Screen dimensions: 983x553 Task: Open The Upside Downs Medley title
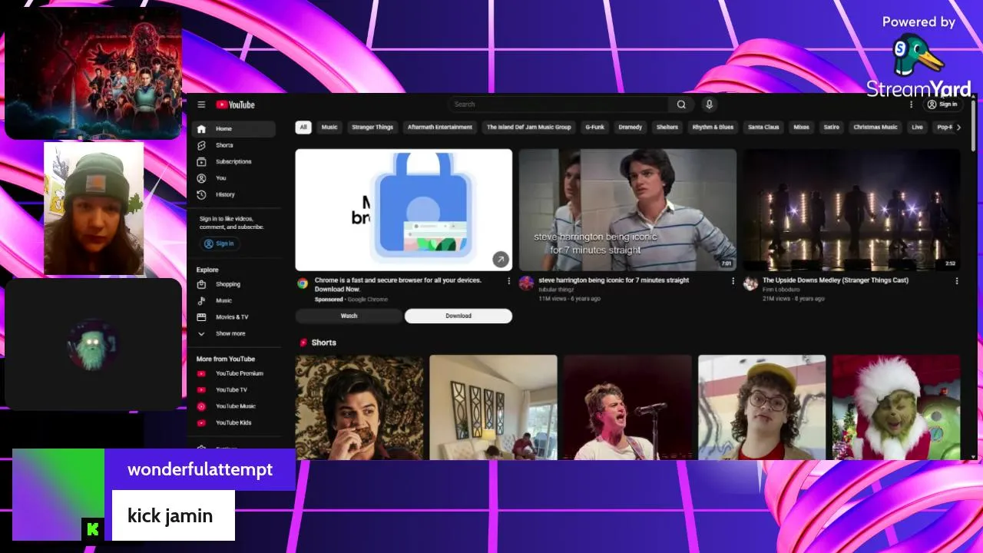pos(836,280)
